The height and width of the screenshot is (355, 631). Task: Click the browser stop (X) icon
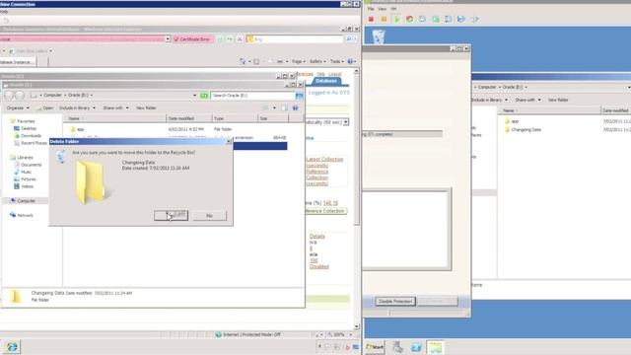(x=240, y=39)
